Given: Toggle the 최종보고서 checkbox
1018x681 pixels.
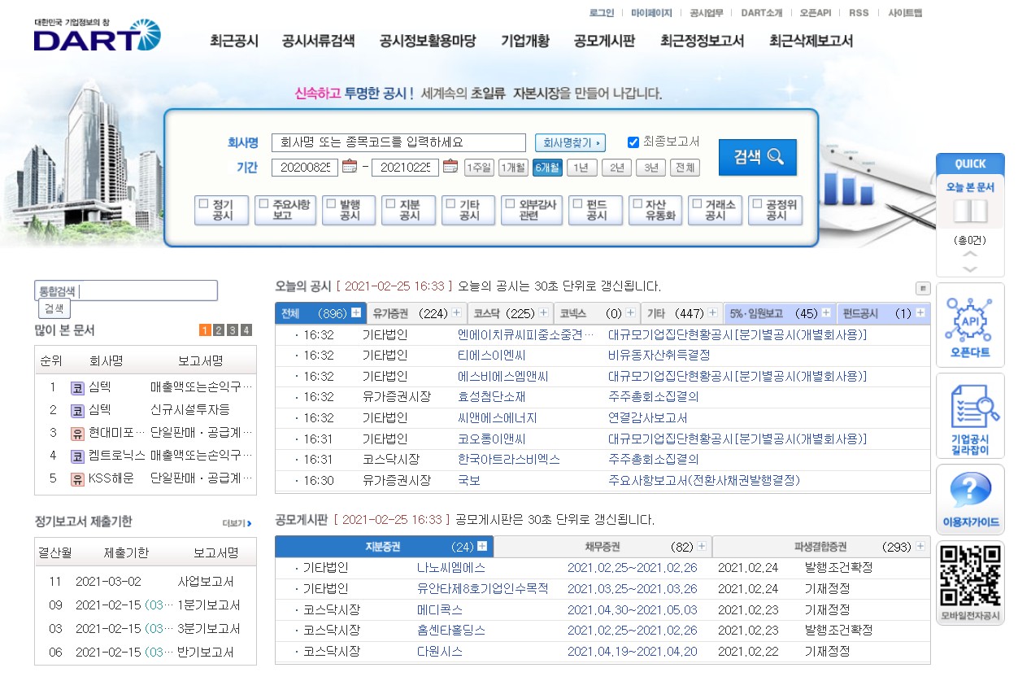Looking at the screenshot, I should point(633,142).
